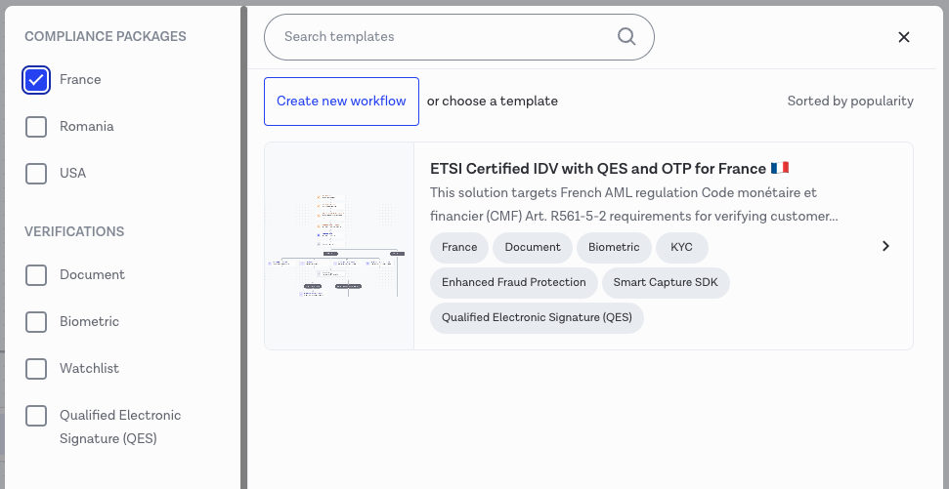The image size is (949, 489).
Task: Enable the Romania compliance package
Action: pos(36,127)
